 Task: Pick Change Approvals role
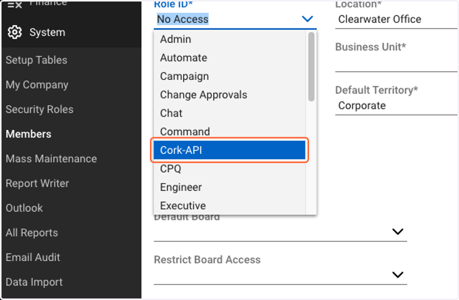(x=229, y=95)
